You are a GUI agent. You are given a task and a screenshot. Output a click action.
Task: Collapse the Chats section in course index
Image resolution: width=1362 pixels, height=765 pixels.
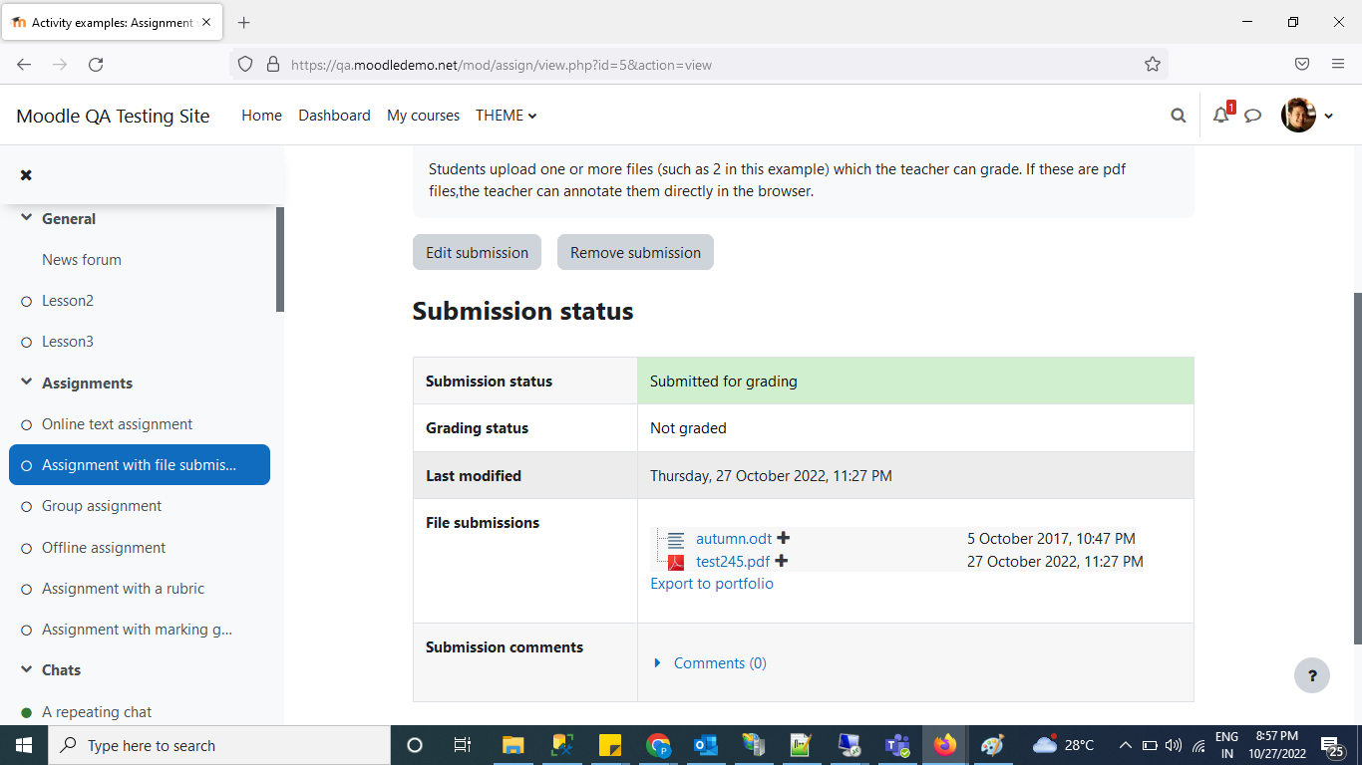(x=27, y=669)
